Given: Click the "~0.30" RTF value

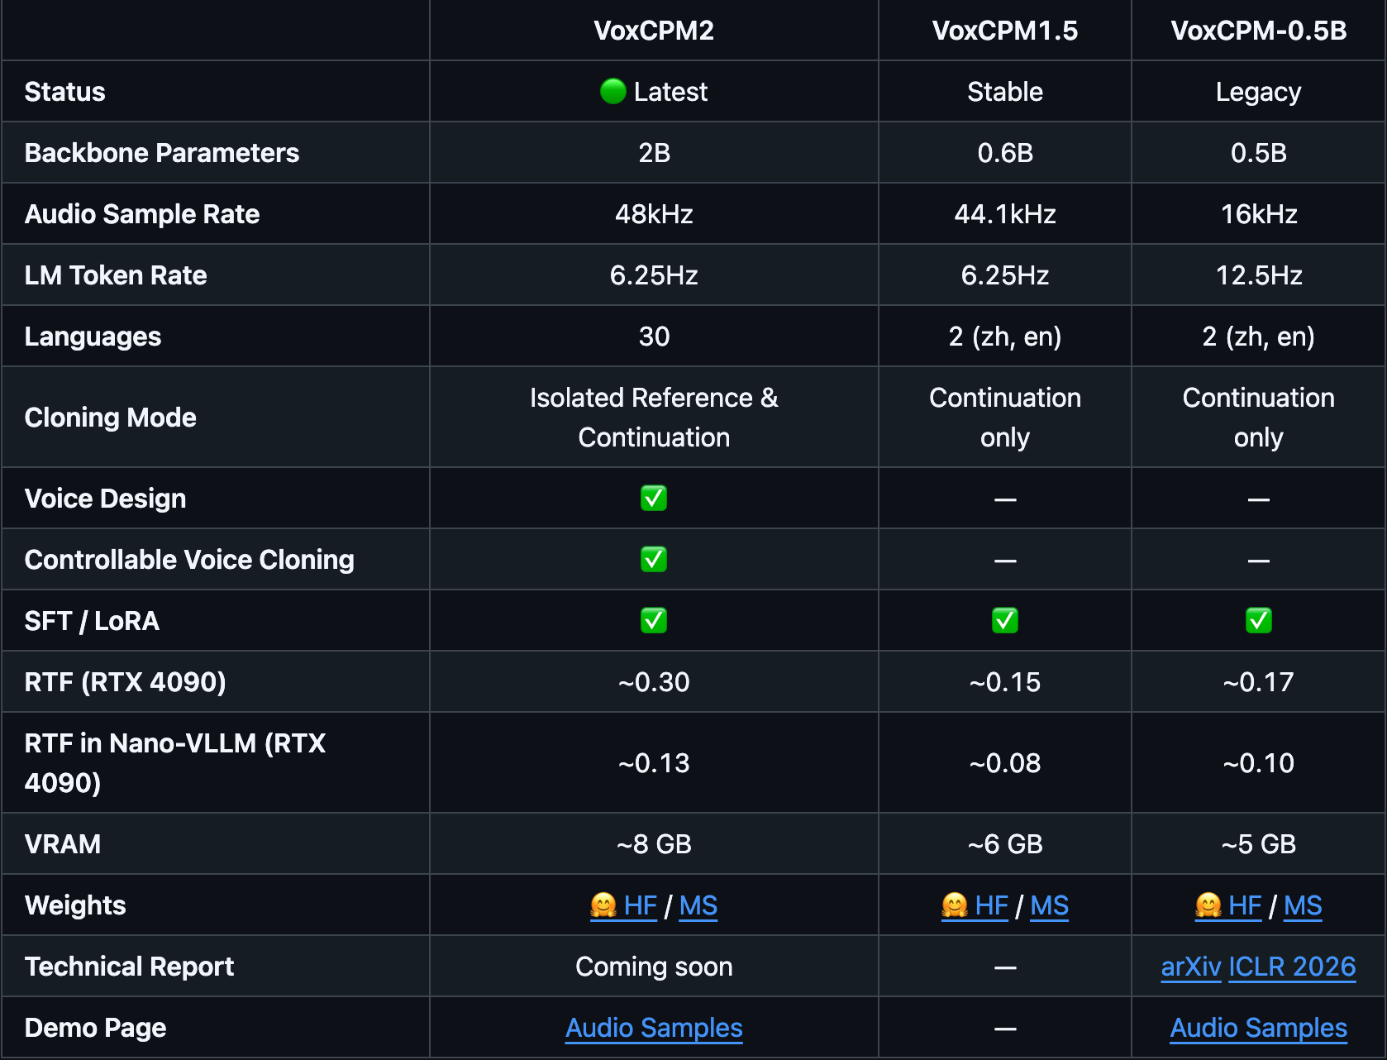Looking at the screenshot, I should coord(654,682).
